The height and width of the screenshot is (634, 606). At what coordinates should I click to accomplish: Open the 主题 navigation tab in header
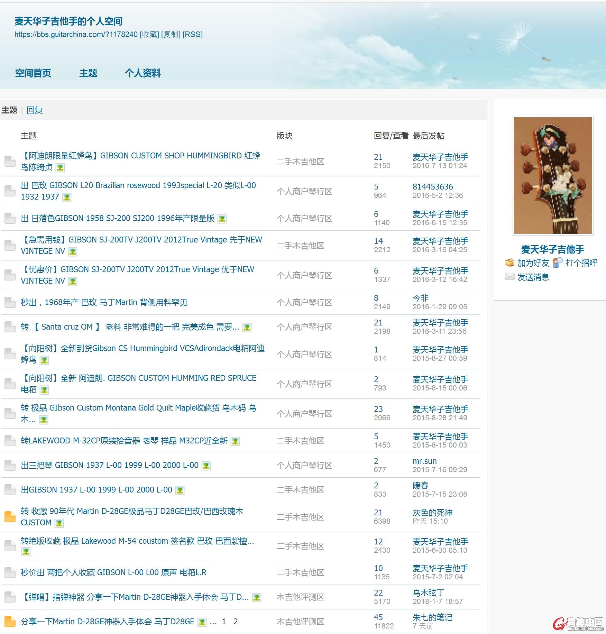(88, 73)
